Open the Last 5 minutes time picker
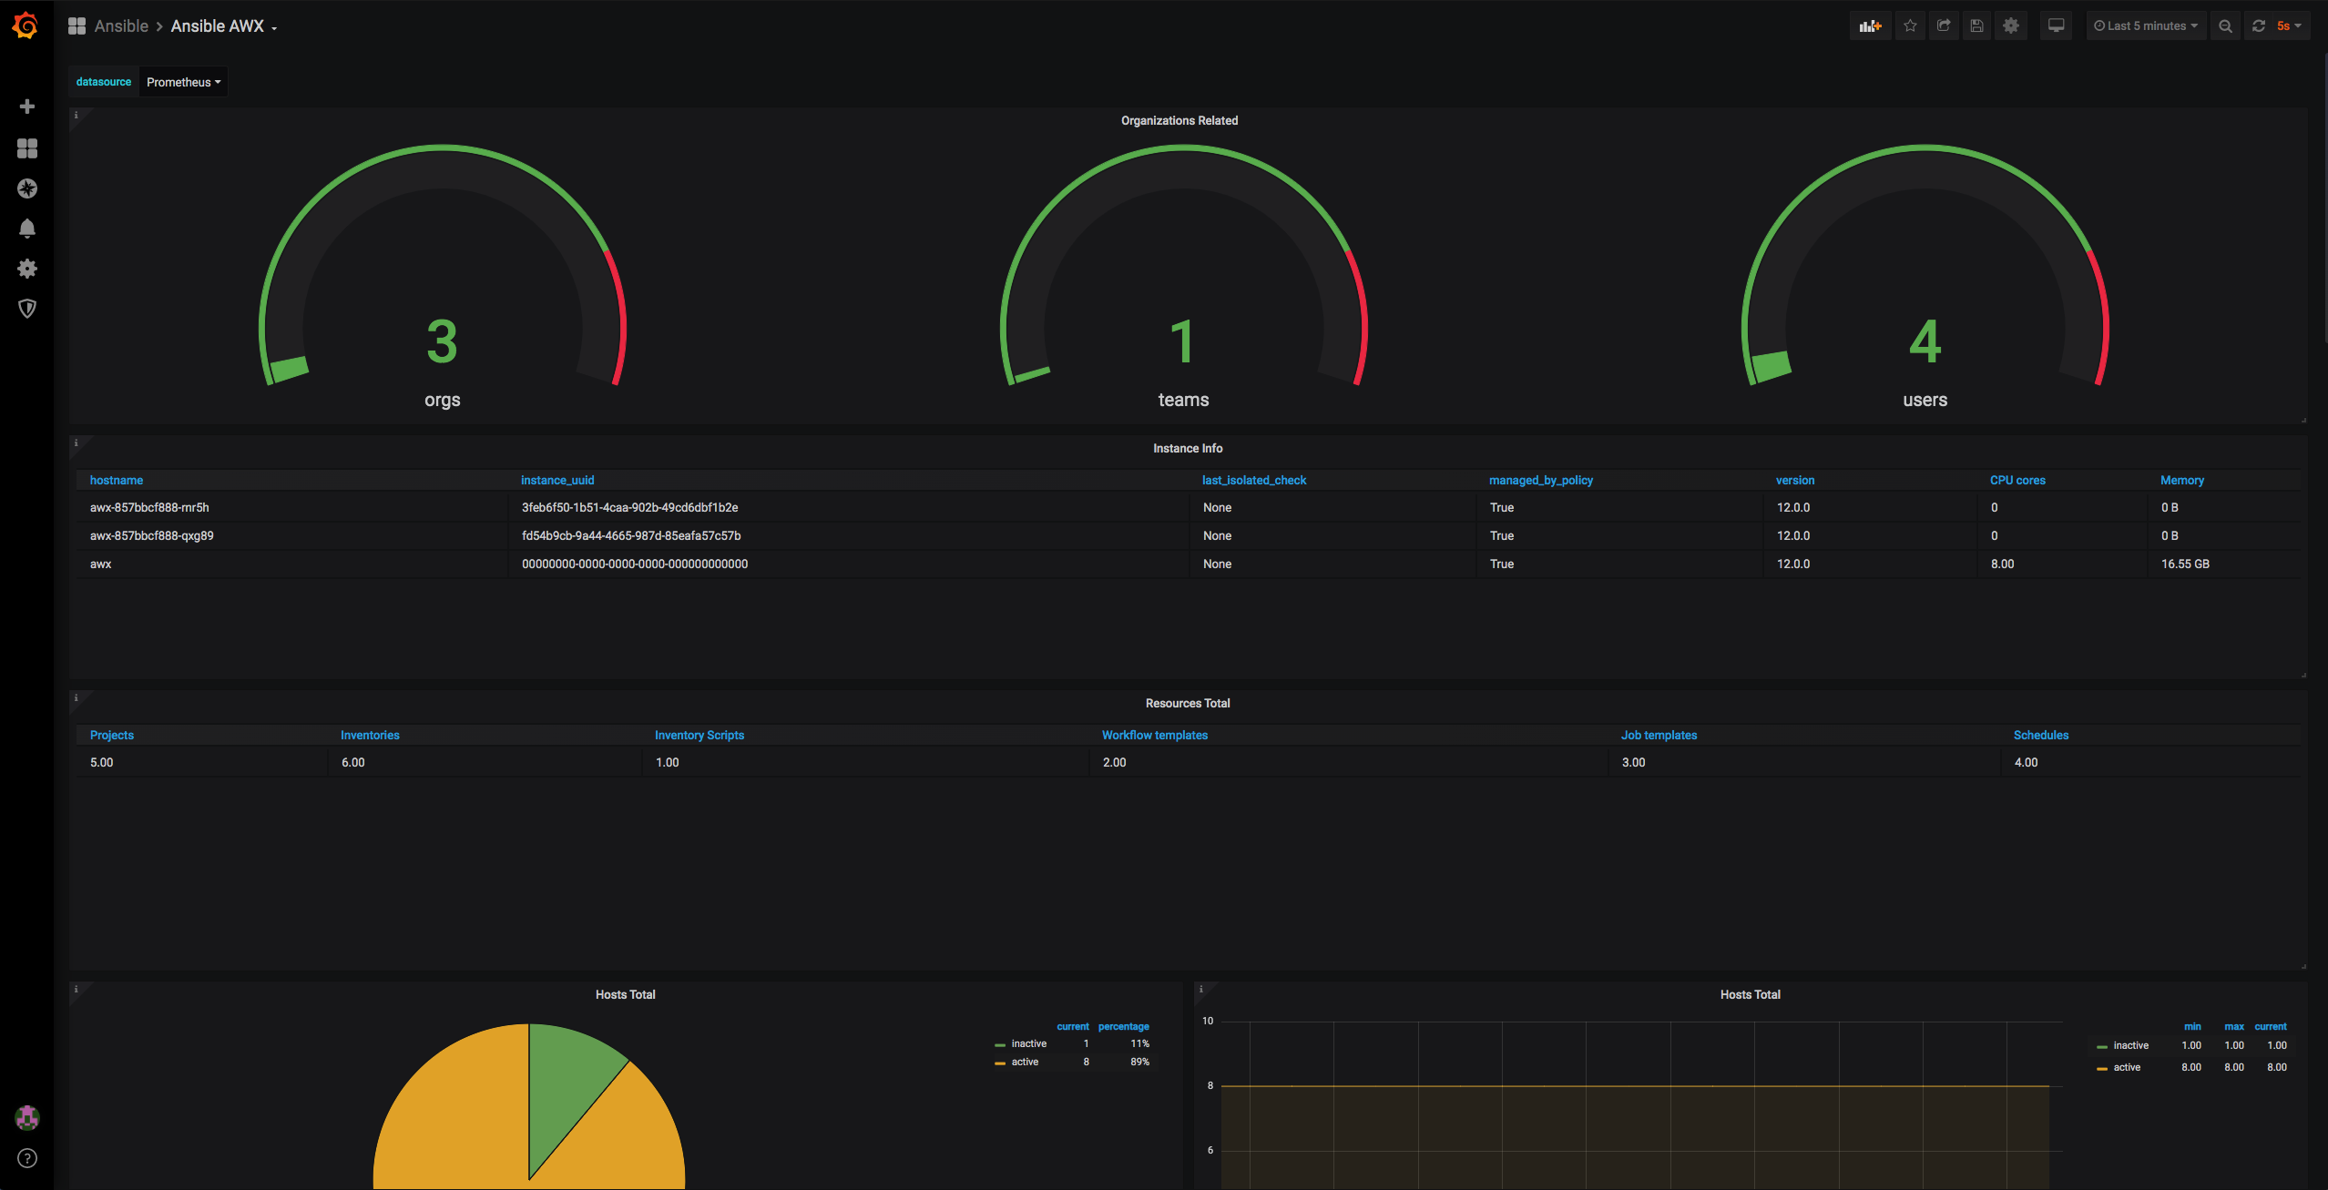2328x1190 pixels. (2145, 25)
